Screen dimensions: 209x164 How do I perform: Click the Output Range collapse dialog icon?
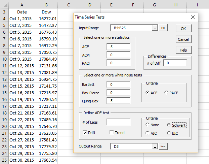pos(155,146)
